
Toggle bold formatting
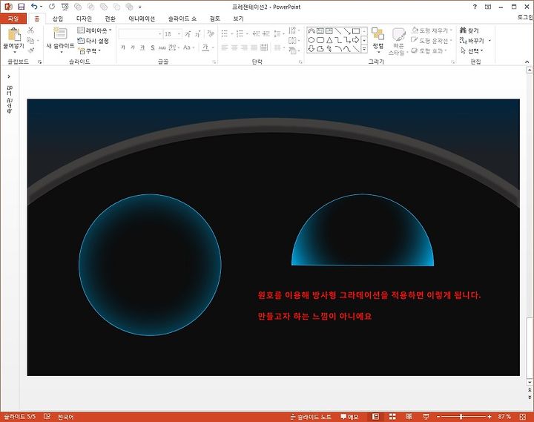tap(123, 47)
